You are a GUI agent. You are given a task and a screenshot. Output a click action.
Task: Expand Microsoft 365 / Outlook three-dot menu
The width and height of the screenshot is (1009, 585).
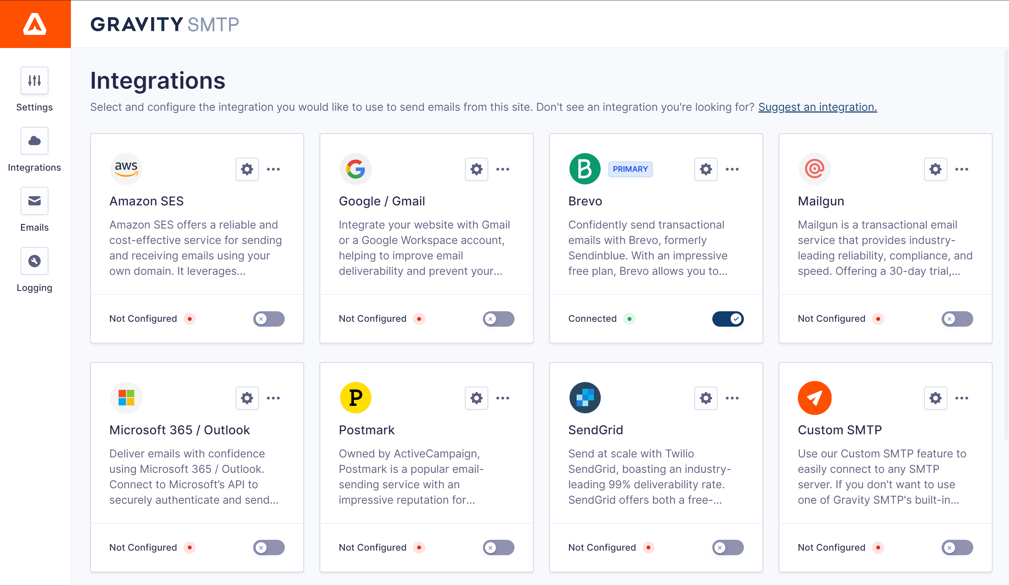click(x=274, y=398)
